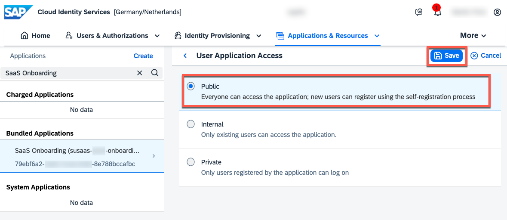Open the feedback chat icon
Screen dimensions: 507x220
[419, 12]
